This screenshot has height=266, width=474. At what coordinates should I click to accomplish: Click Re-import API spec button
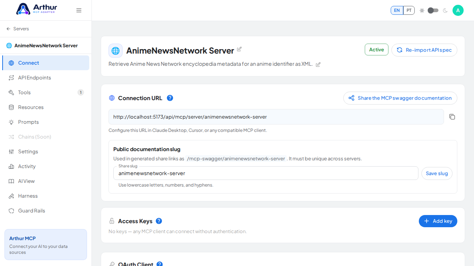[424, 50]
